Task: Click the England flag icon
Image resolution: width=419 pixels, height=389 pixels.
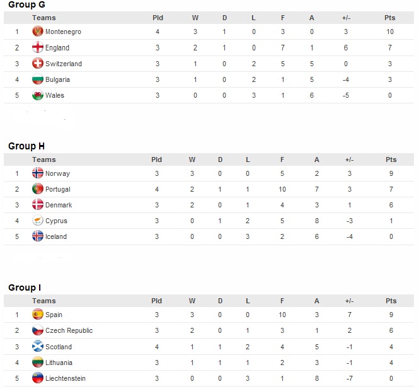Action: (x=38, y=47)
